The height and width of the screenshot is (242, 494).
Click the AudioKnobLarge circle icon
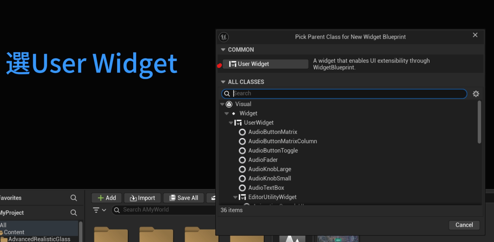click(x=242, y=169)
